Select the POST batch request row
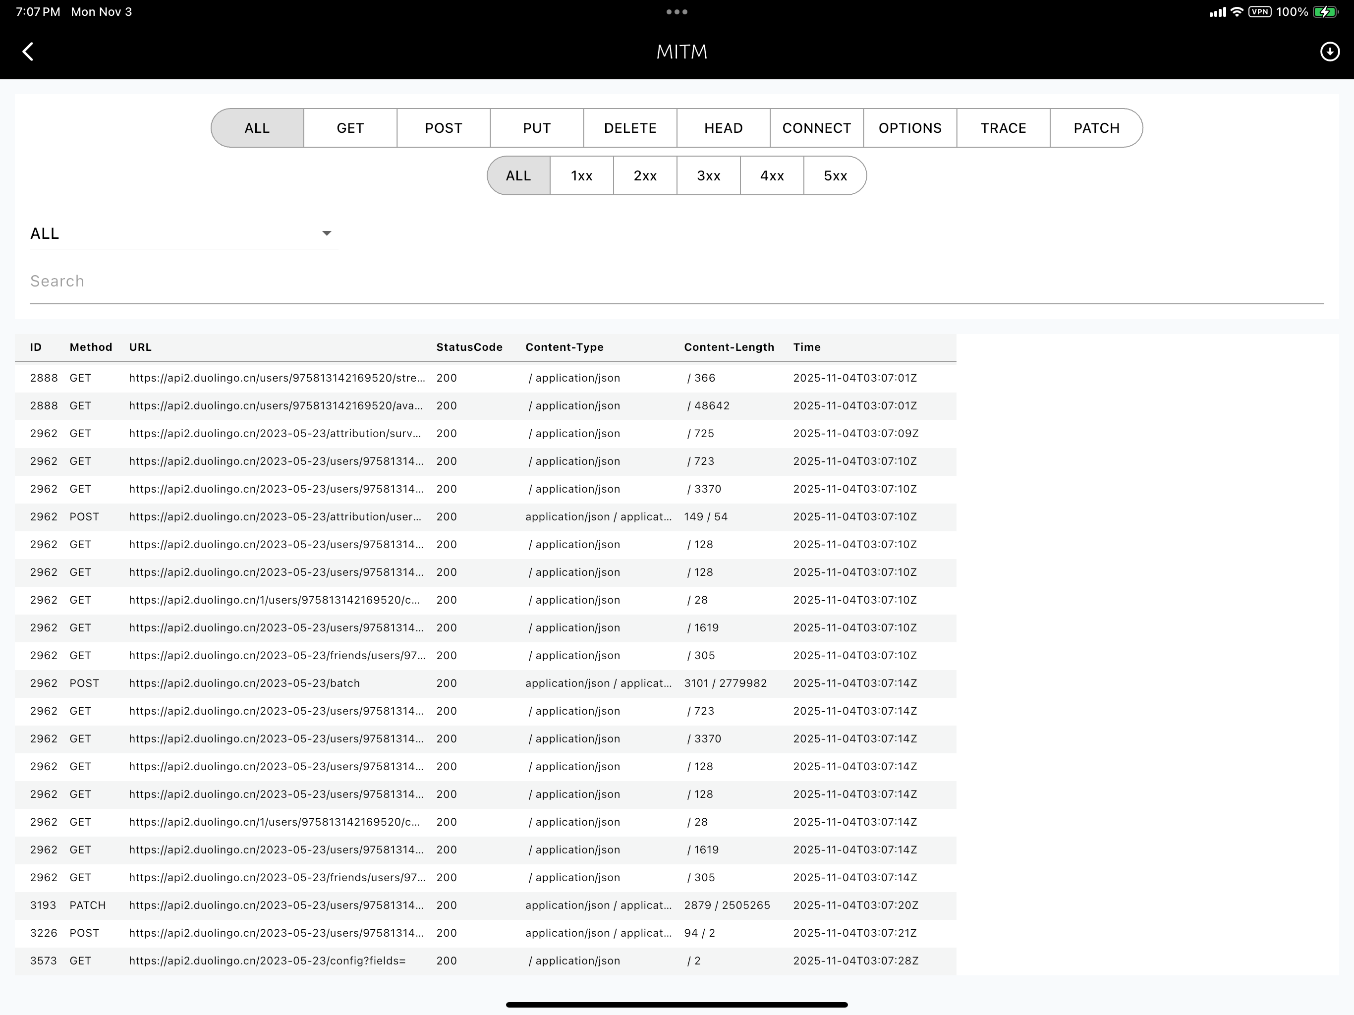 (x=429, y=683)
